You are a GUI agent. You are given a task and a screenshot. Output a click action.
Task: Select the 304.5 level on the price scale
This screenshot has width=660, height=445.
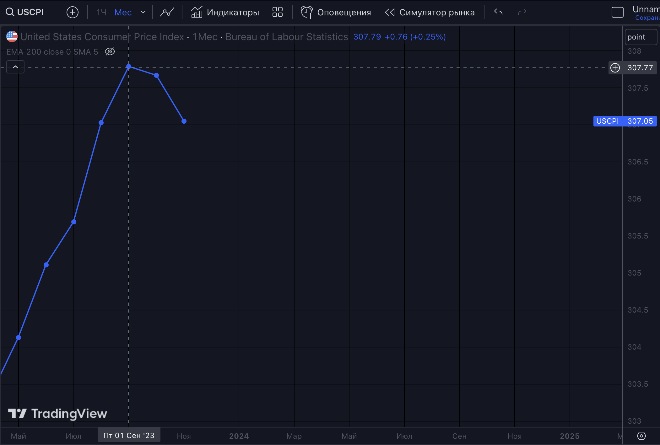tap(638, 310)
